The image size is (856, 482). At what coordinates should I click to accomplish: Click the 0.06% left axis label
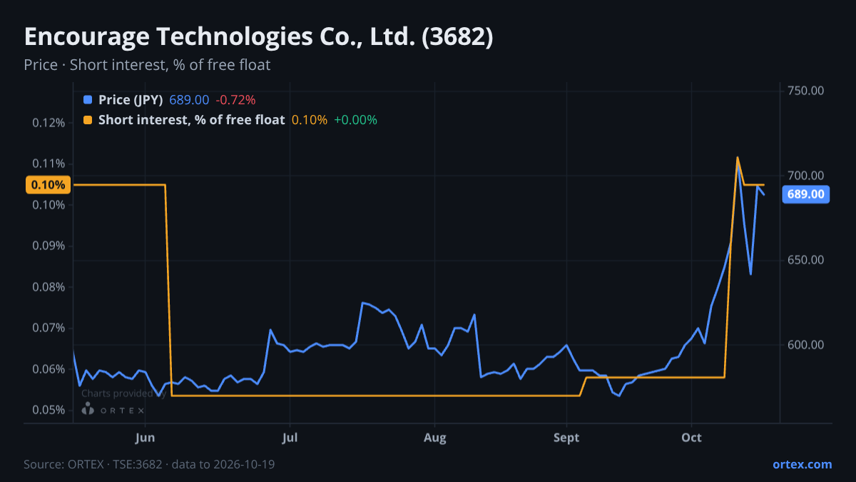click(49, 369)
